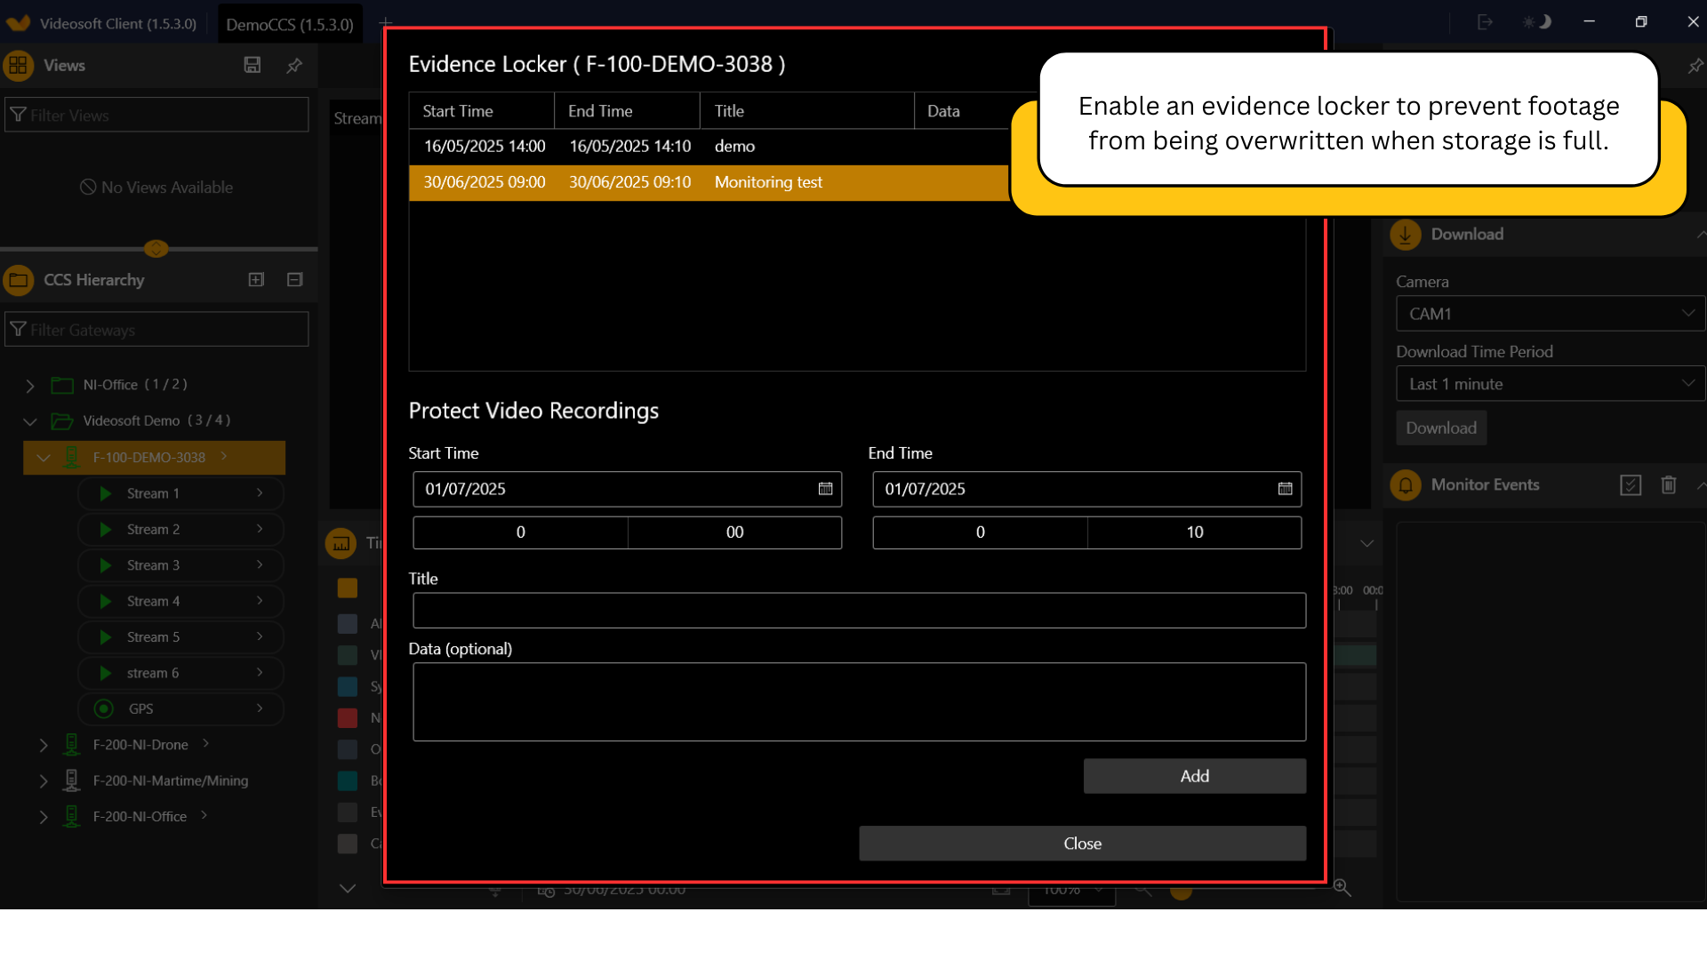1707x960 pixels.
Task: Switch to the DemoCCS tab
Action: click(x=290, y=24)
